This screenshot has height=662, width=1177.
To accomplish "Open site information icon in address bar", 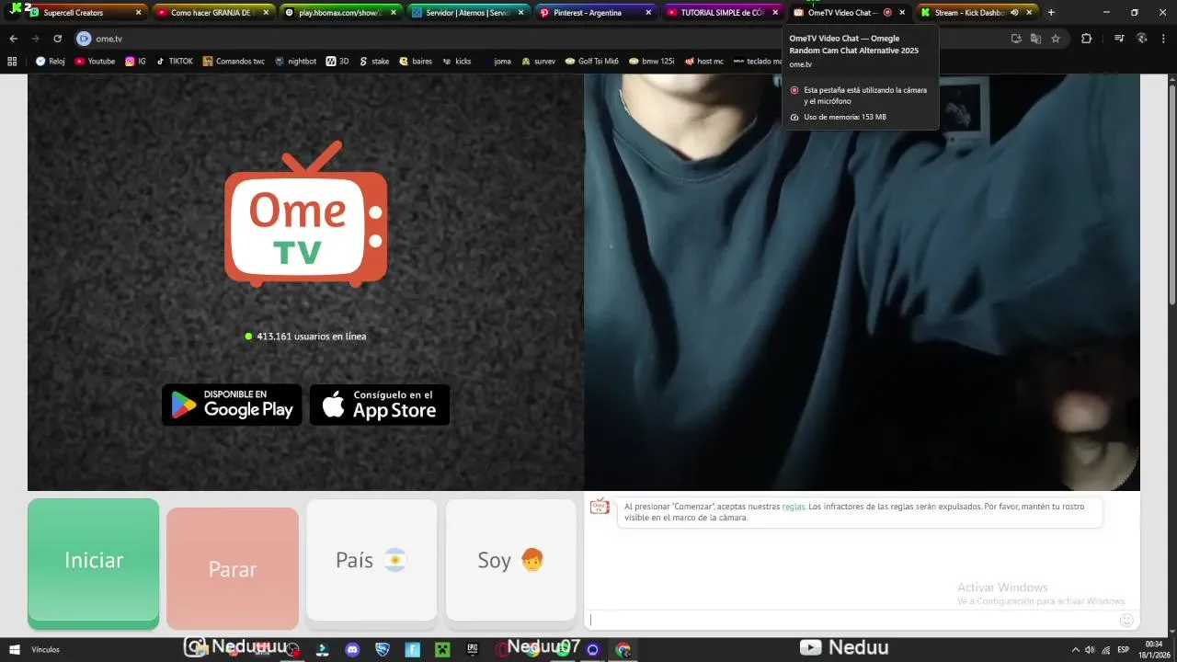I will (x=84, y=39).
